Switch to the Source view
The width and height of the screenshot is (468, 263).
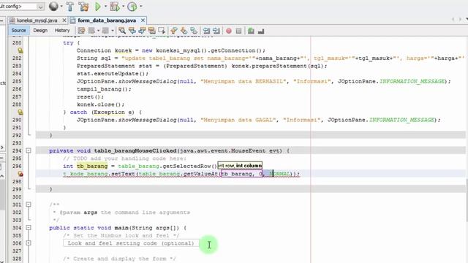point(18,31)
